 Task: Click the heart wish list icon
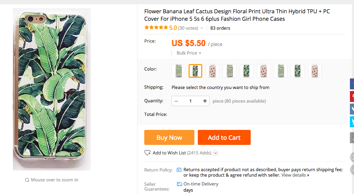[x=147, y=153]
